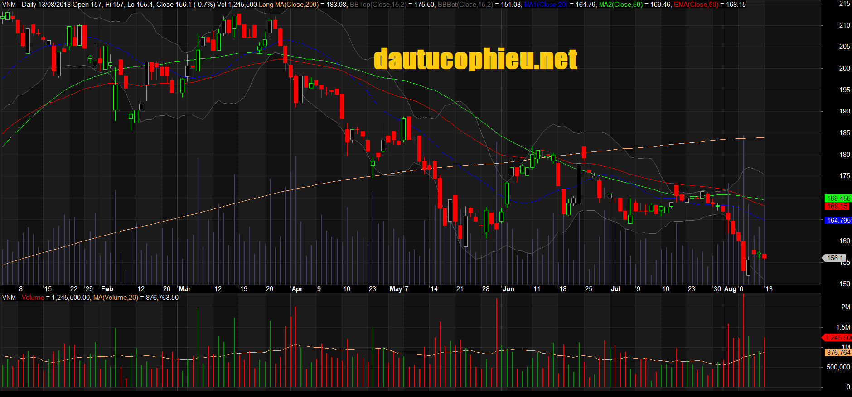Image resolution: width=852 pixels, height=397 pixels.
Task: Click the Jul label on date axis
Action: tap(615, 289)
